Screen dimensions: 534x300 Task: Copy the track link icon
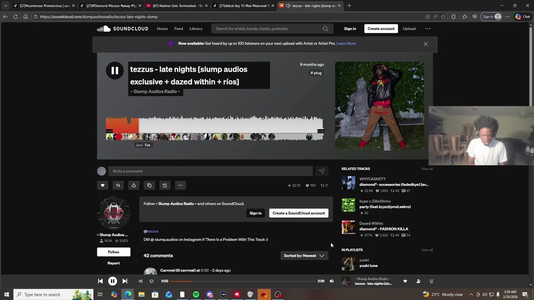(149, 185)
